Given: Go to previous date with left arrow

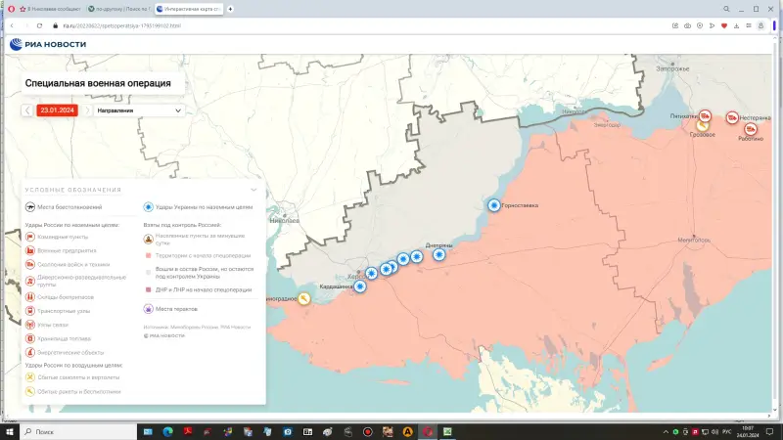Looking at the screenshot, I should pyautogui.click(x=27, y=110).
